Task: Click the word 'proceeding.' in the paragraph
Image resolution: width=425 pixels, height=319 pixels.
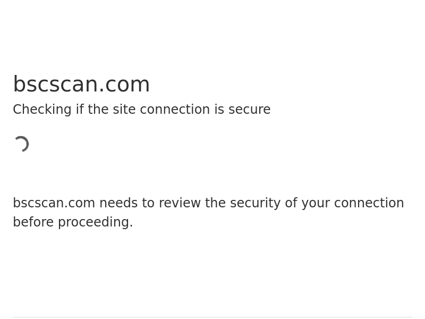Action: (x=96, y=222)
